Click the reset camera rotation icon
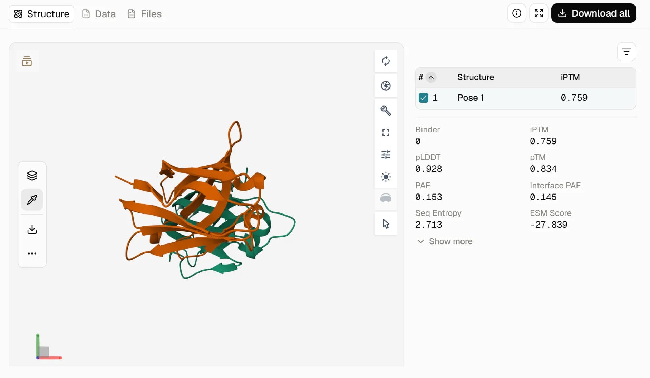Screen dimensions: 650x378 pos(386,61)
